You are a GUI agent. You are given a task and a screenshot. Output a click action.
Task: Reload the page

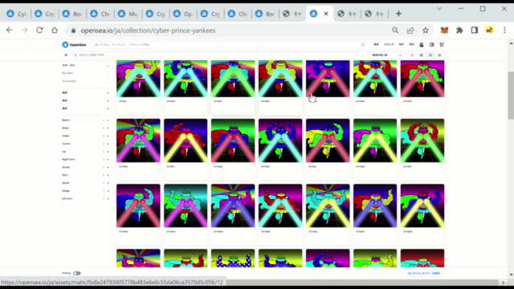[39, 31]
